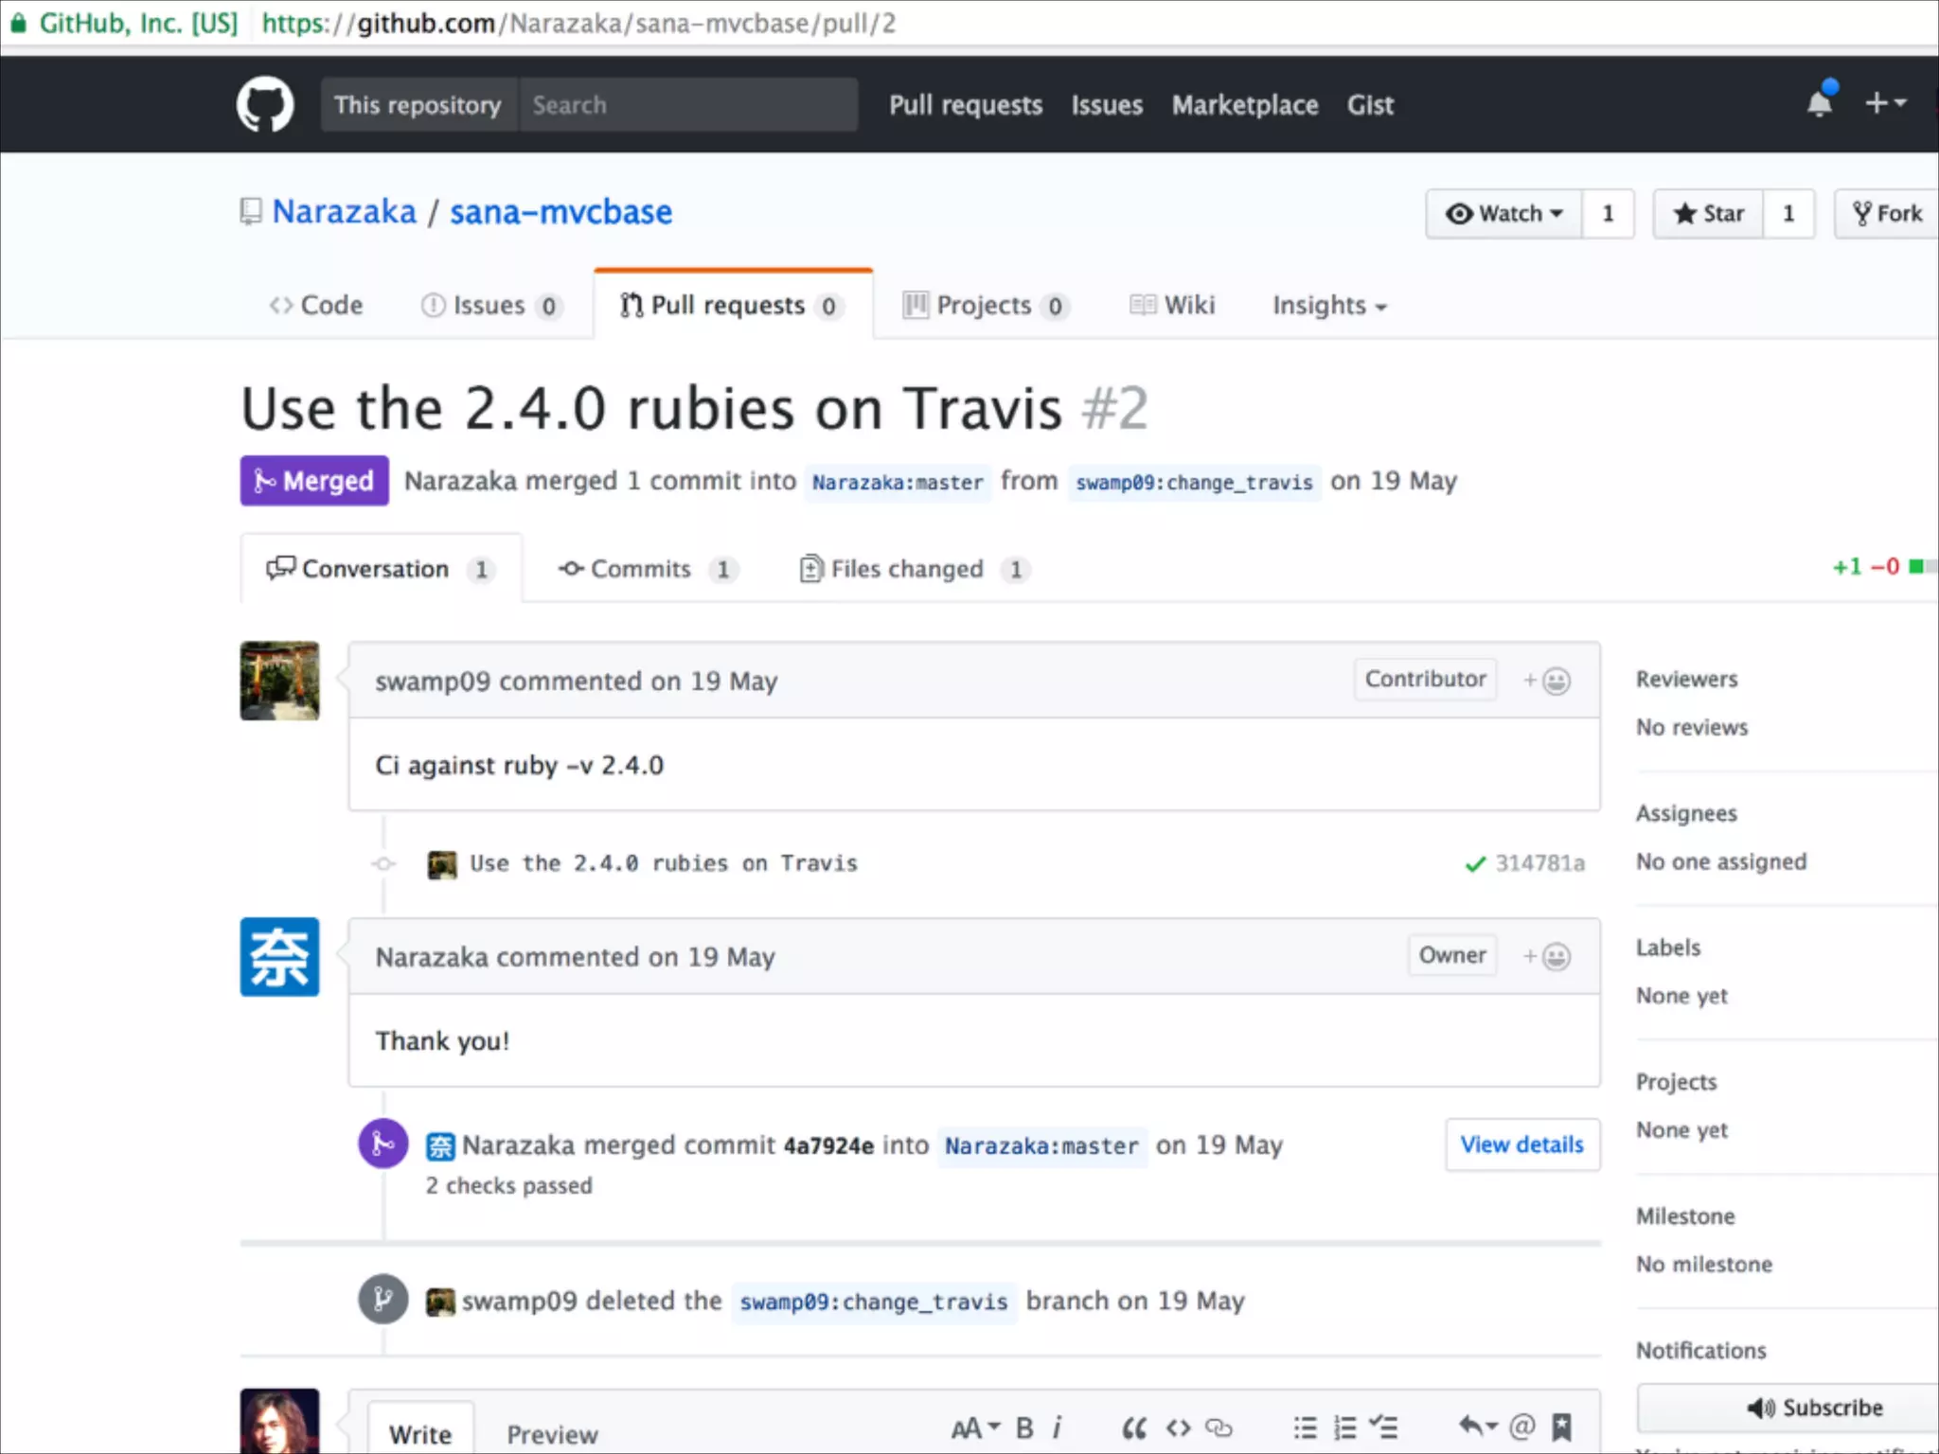The image size is (1939, 1454).
Task: Click the saved replies bookmark icon
Action: click(1562, 1427)
